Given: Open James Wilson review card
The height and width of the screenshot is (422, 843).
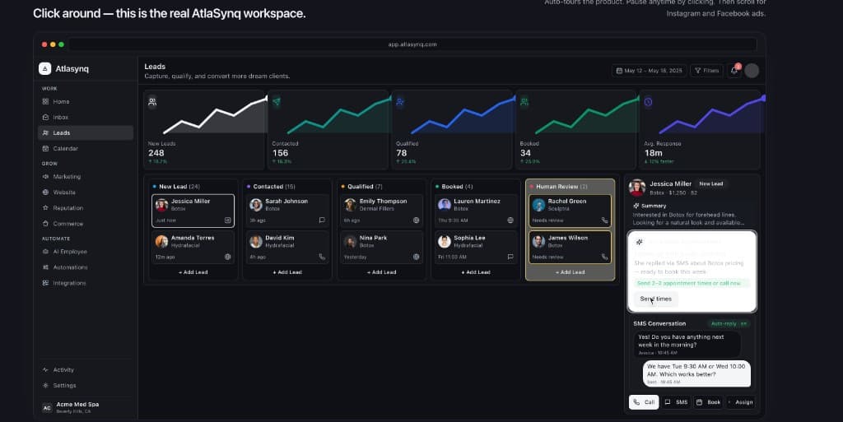Looking at the screenshot, I should pos(570,247).
